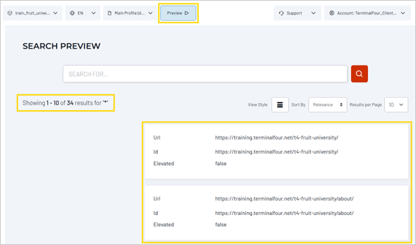Click the red magnifier search button
This screenshot has width=416, height=245.
[x=359, y=74]
